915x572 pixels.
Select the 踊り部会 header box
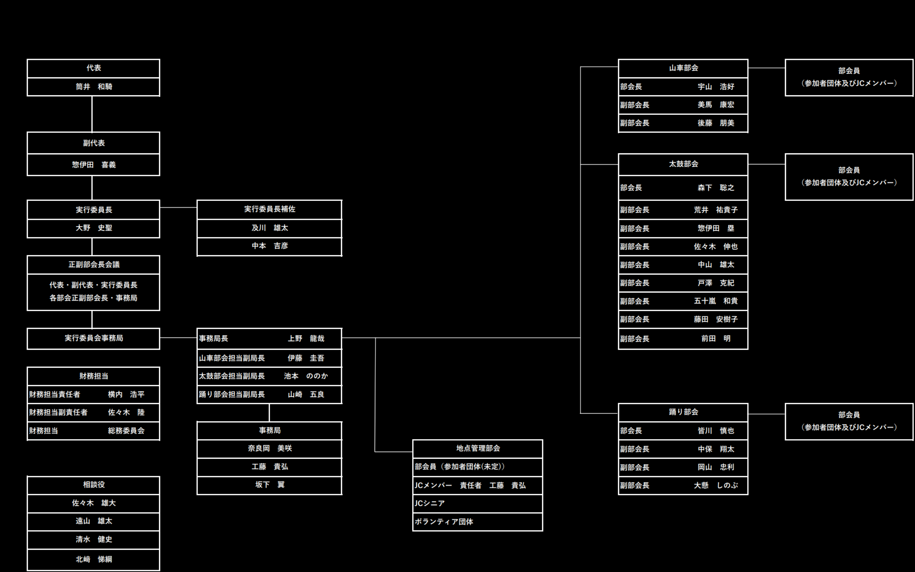click(683, 412)
